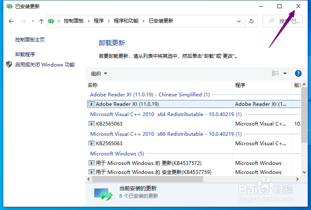Viewport: 311px width, 210px height.
Task: Minimize the 已安装更新 window
Action: [x=261, y=6]
